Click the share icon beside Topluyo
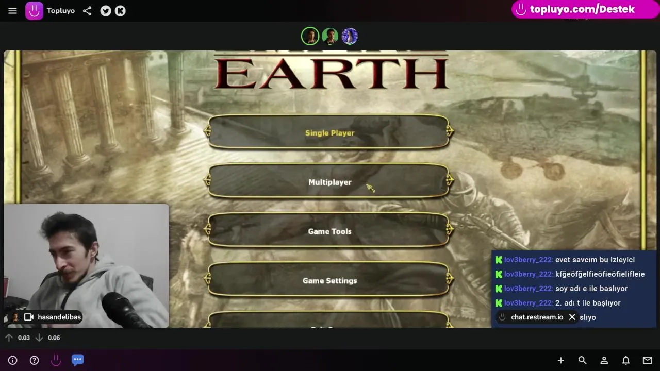This screenshot has height=371, width=660. [87, 11]
